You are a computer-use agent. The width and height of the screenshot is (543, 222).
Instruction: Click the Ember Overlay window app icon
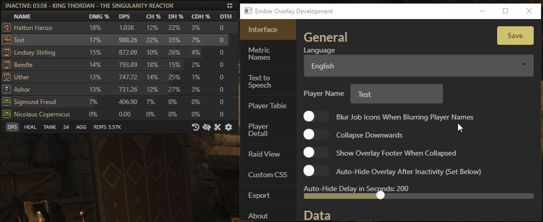click(248, 11)
